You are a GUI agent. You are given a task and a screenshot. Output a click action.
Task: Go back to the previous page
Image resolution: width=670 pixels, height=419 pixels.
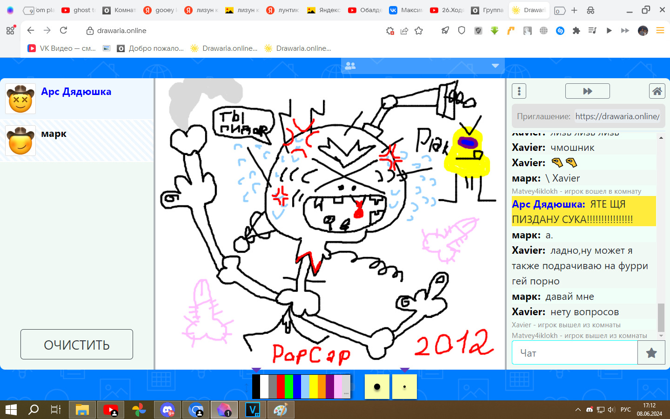(31, 30)
